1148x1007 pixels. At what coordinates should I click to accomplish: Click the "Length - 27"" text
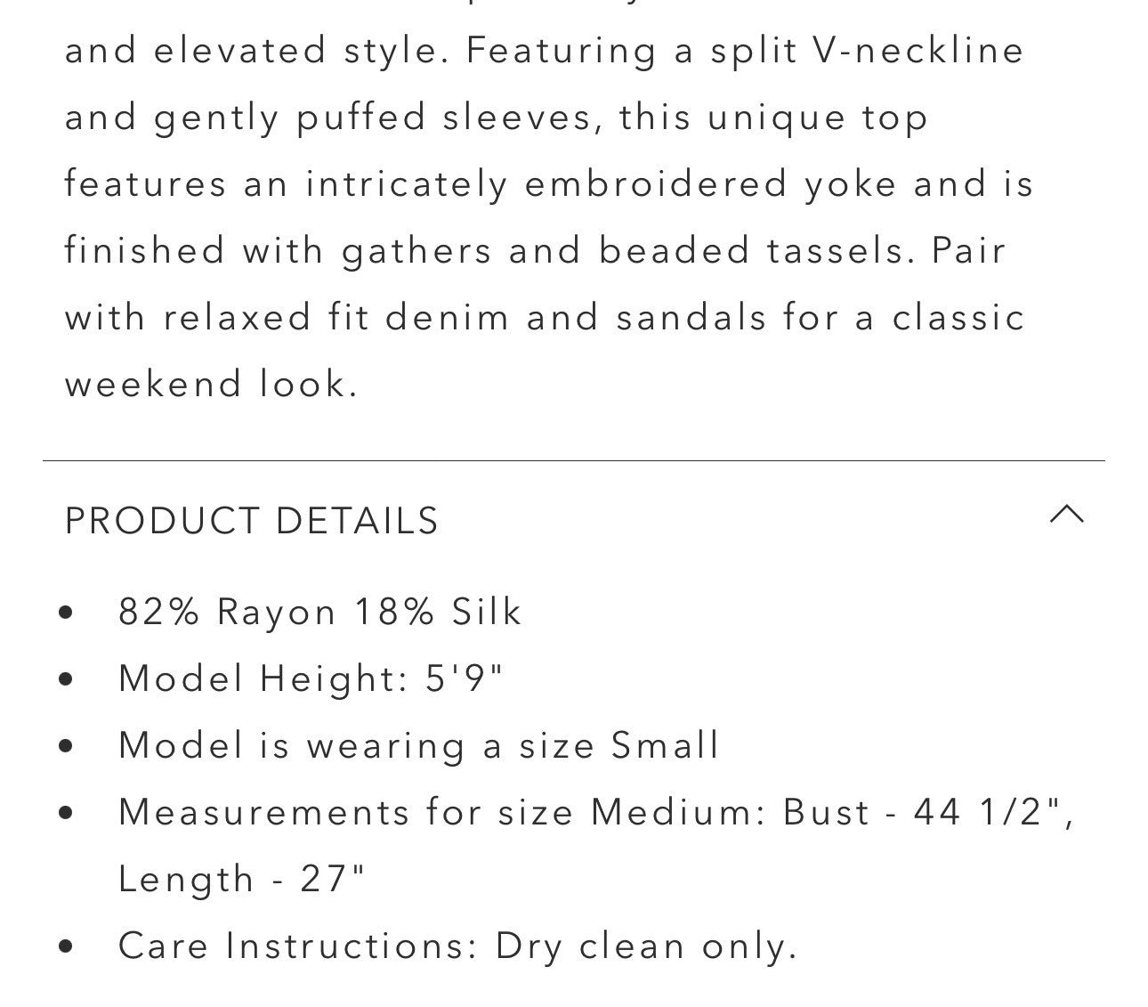click(242, 880)
